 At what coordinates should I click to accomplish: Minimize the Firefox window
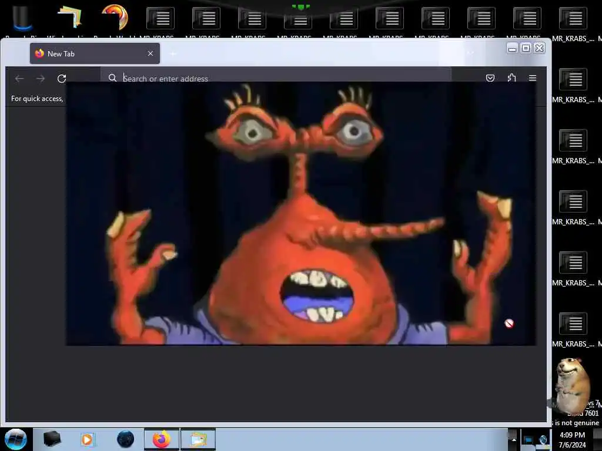(512, 48)
